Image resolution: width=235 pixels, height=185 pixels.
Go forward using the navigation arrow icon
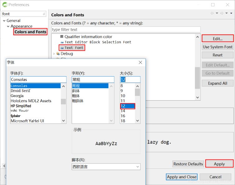(222, 13)
